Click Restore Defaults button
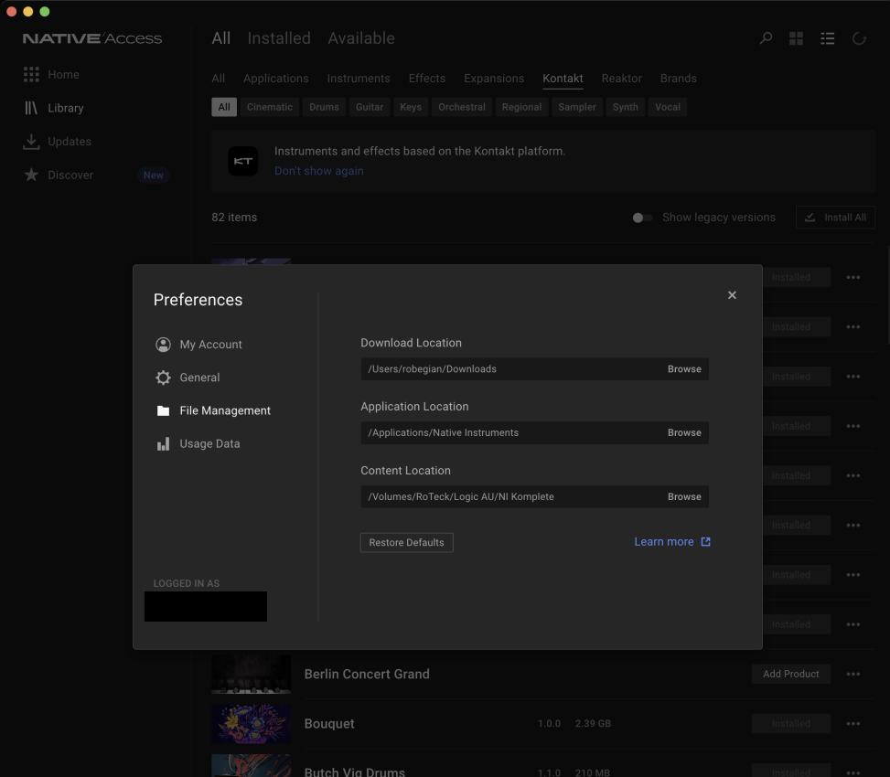 [x=406, y=542]
